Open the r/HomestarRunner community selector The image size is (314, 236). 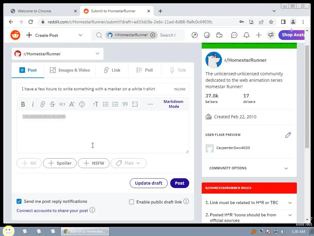[x=57, y=54]
